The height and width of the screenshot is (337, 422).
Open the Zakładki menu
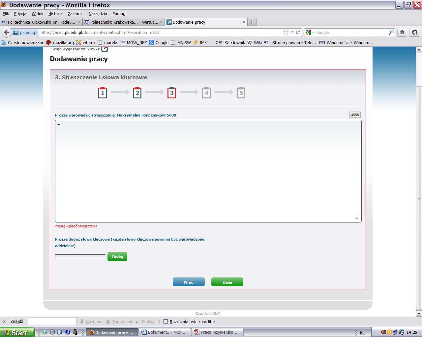pyautogui.click(x=75, y=13)
